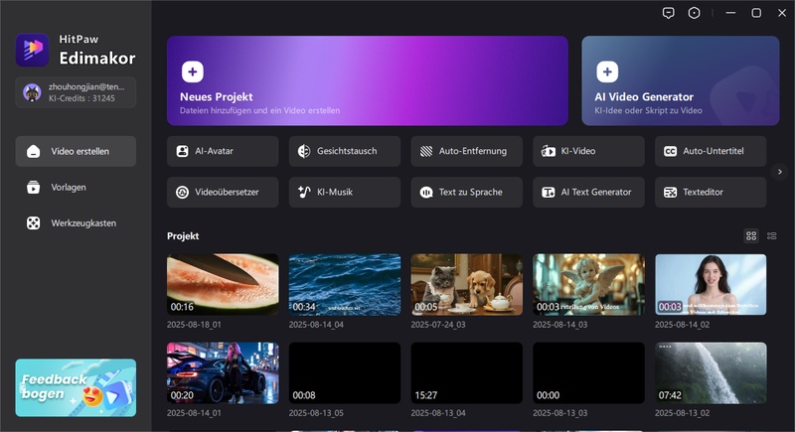Open cherub project 2025-08-14_03 thumbnail
The width and height of the screenshot is (795, 432).
click(588, 285)
